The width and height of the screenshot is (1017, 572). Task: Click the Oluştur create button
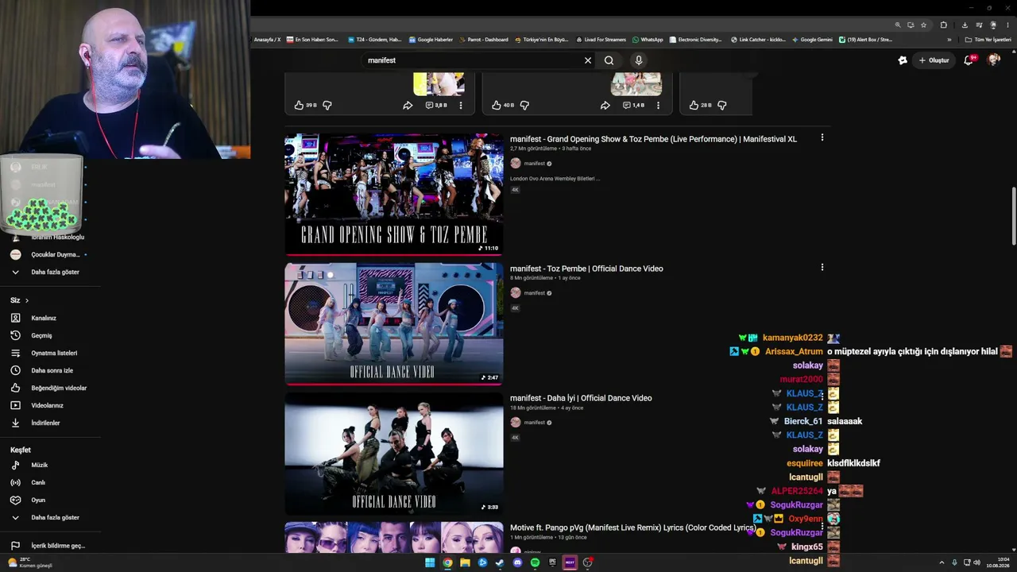point(934,60)
